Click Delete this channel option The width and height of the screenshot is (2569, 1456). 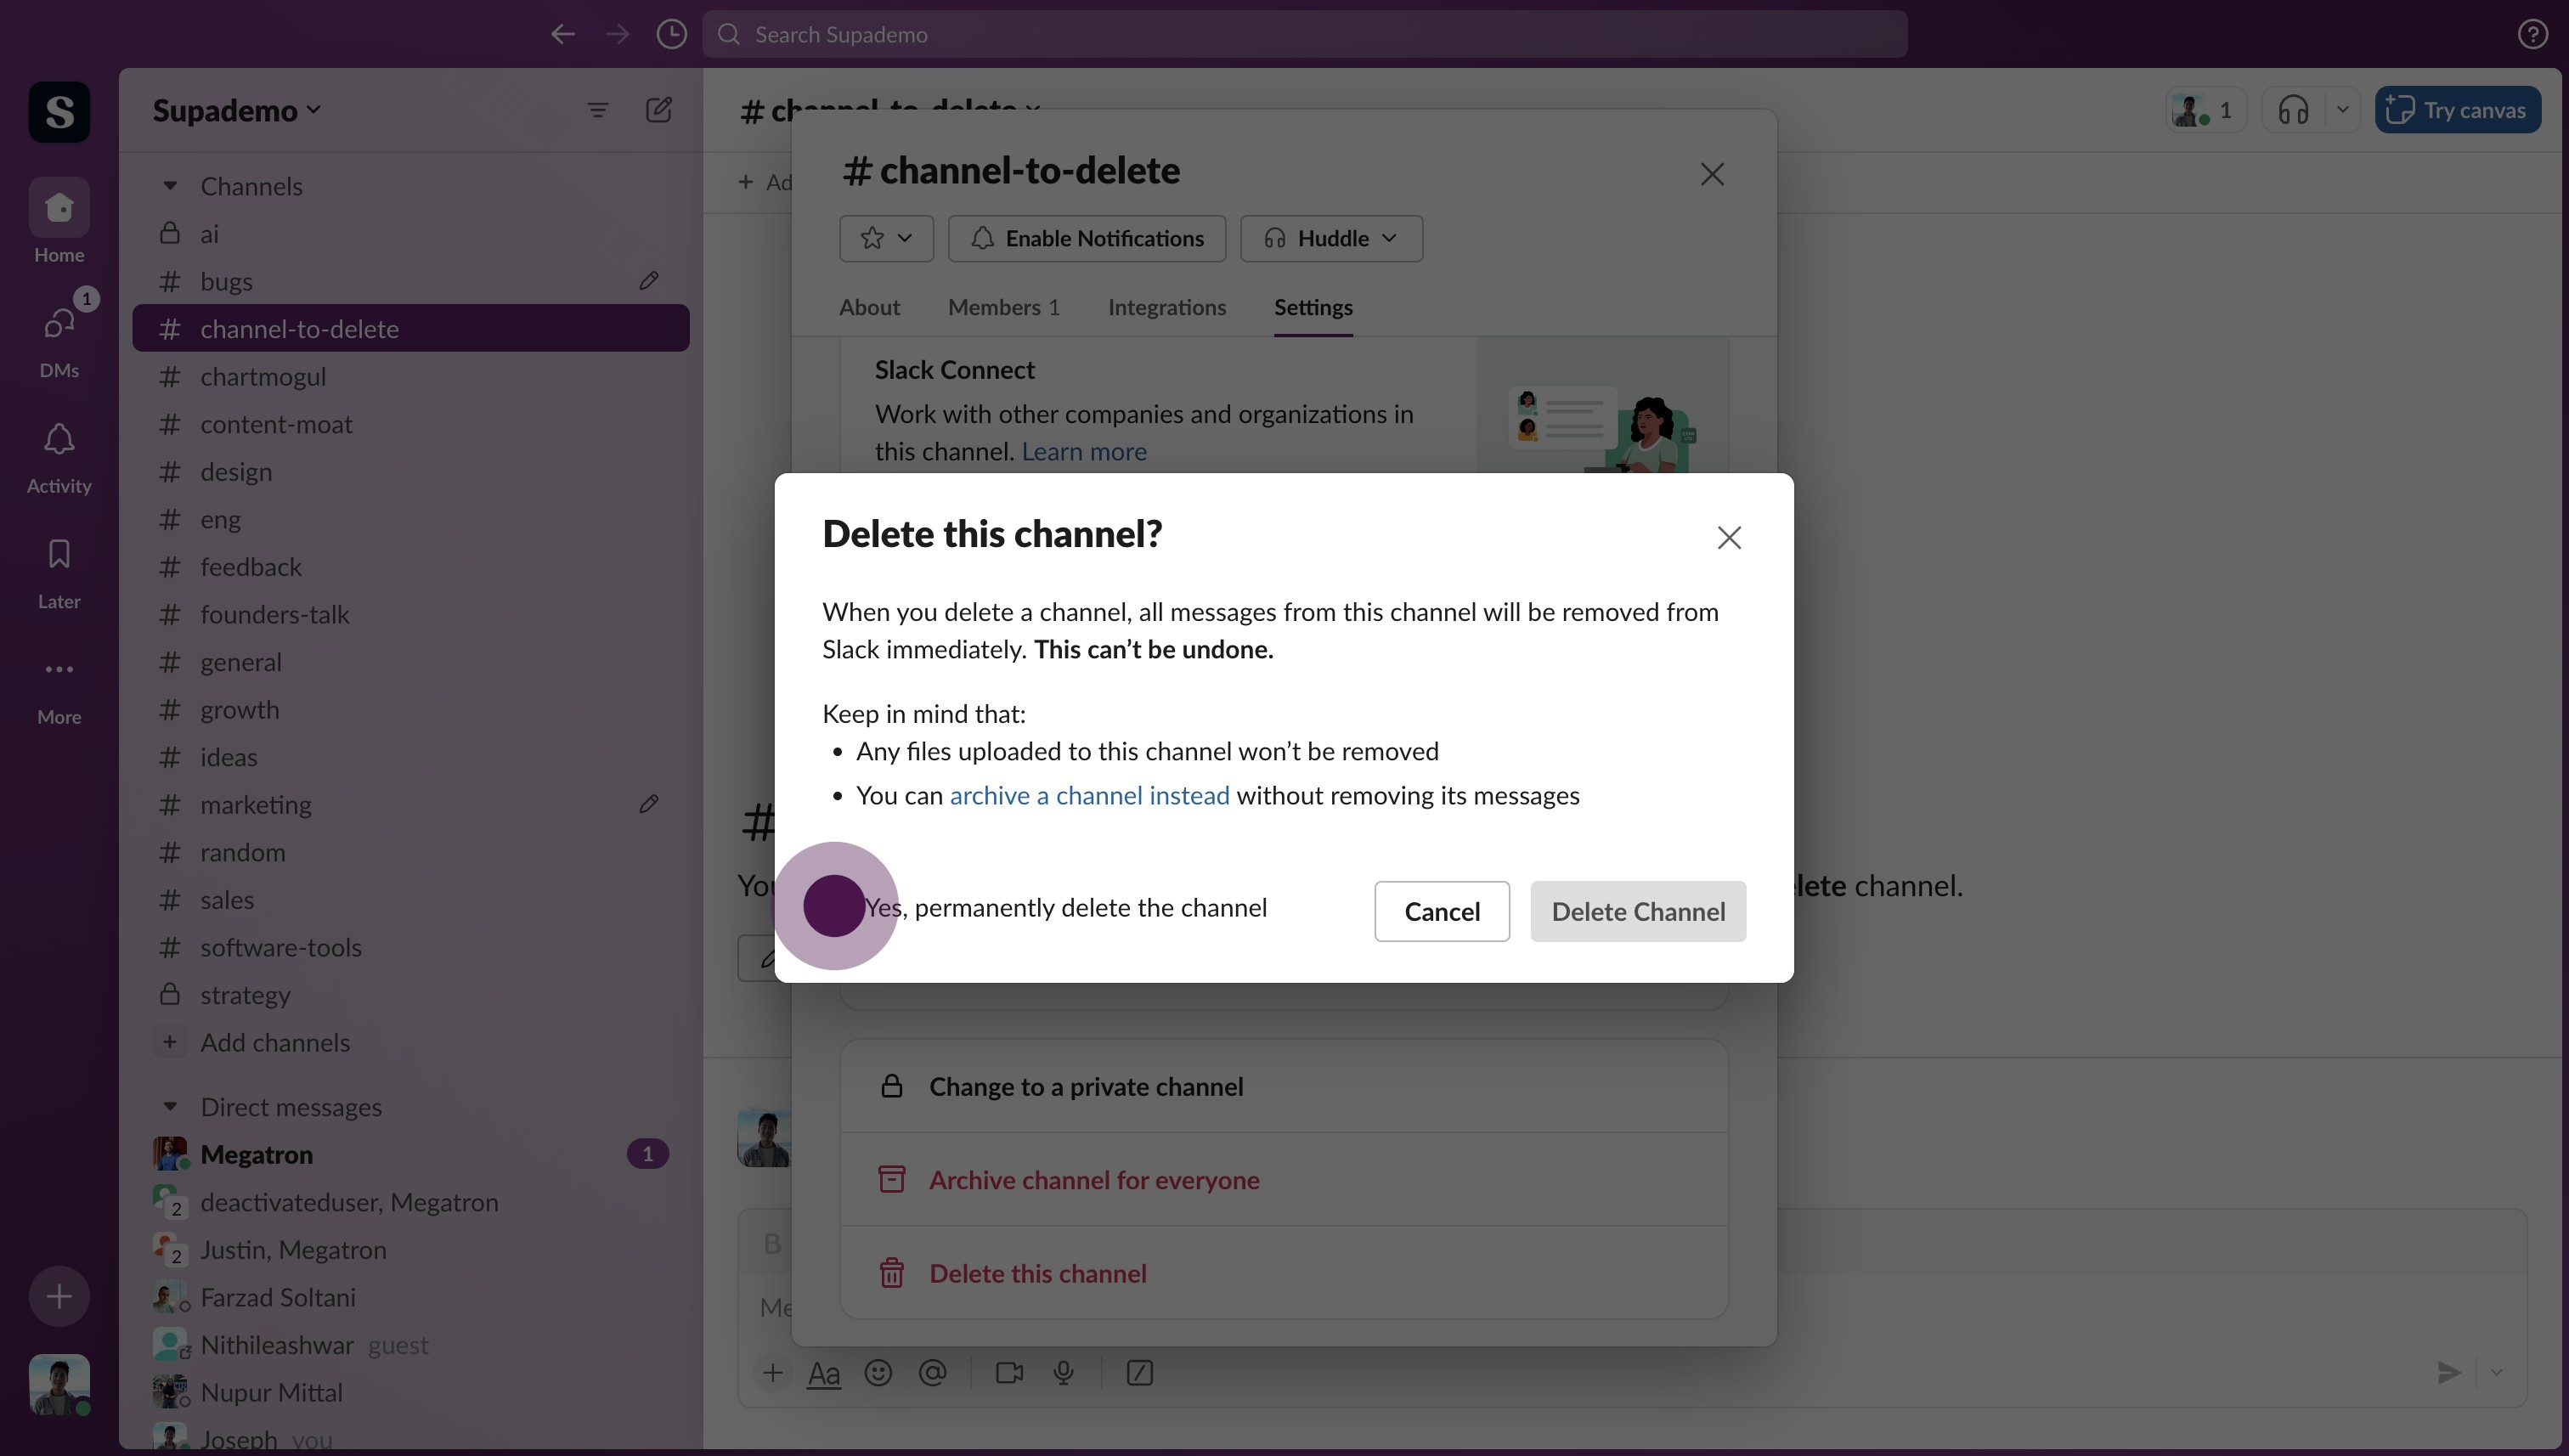click(x=1283, y=1273)
